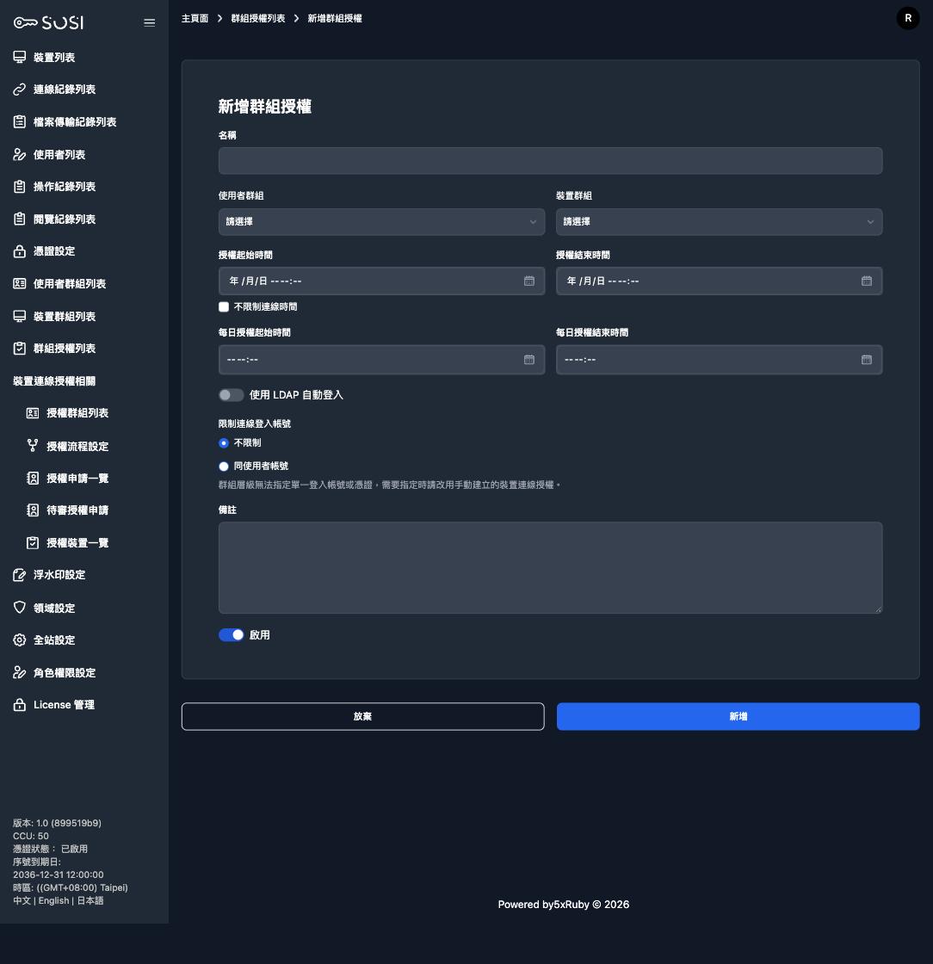Select the 同使用者帳號 radio option
Viewport: 933px width, 964px height.
click(x=224, y=467)
